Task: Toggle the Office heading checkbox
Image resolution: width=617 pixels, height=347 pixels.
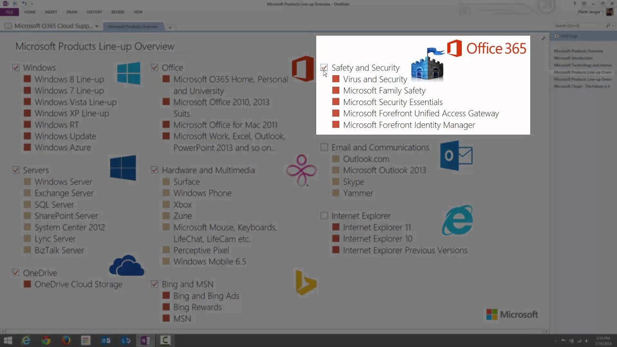Action: coord(154,68)
